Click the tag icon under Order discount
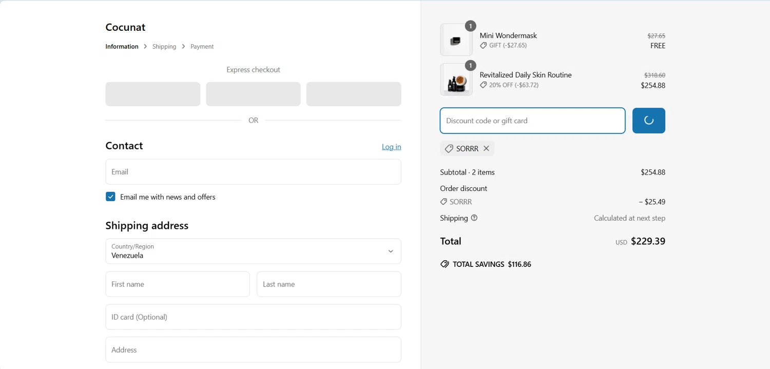The width and height of the screenshot is (770, 369). [444, 202]
